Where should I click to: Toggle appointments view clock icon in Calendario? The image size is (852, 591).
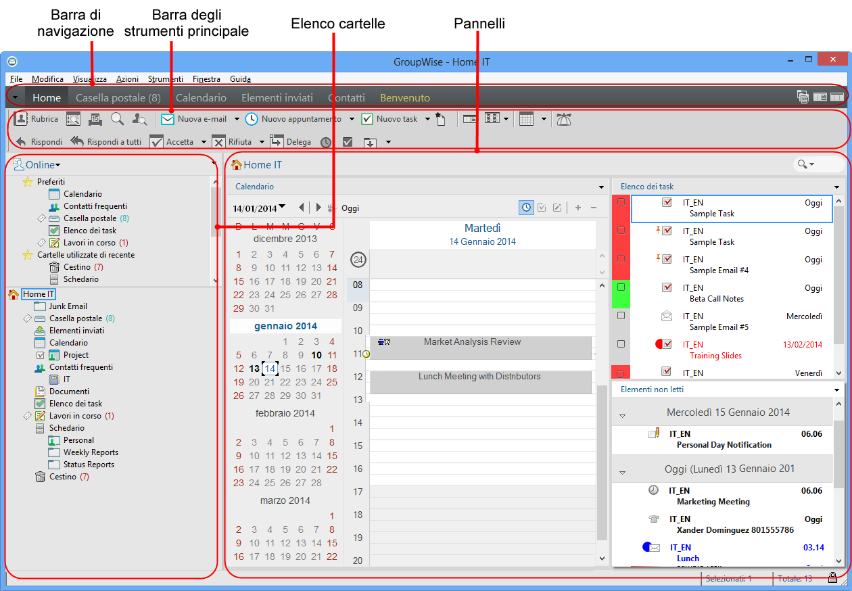(526, 208)
